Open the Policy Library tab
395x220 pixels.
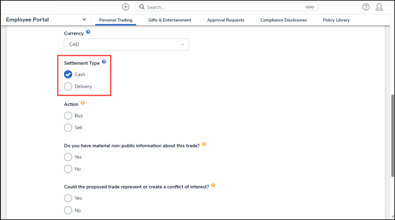coord(336,20)
